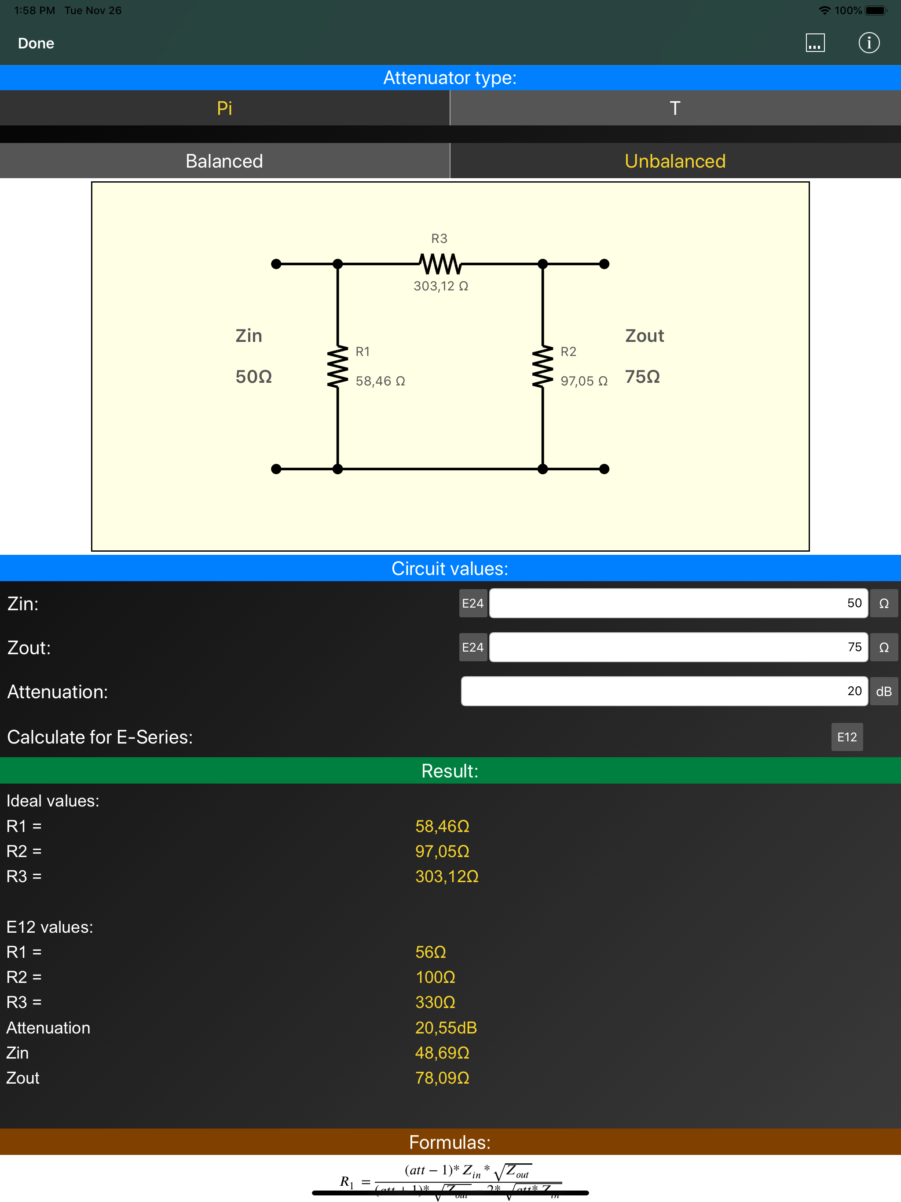Tap the R1 resistor symbol in diagram
The width and height of the screenshot is (901, 1202).
point(337,367)
